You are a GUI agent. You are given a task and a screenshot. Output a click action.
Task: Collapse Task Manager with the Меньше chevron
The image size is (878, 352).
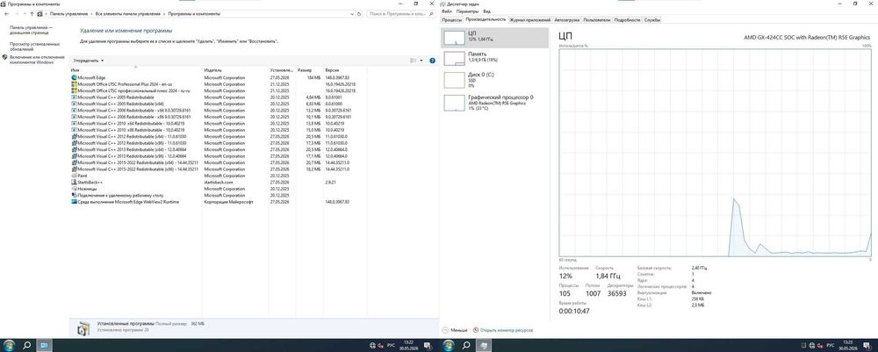[x=445, y=330]
